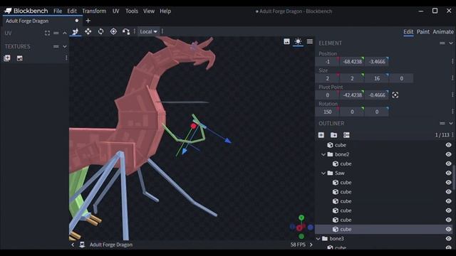Click the Position row options dots

tap(452, 61)
